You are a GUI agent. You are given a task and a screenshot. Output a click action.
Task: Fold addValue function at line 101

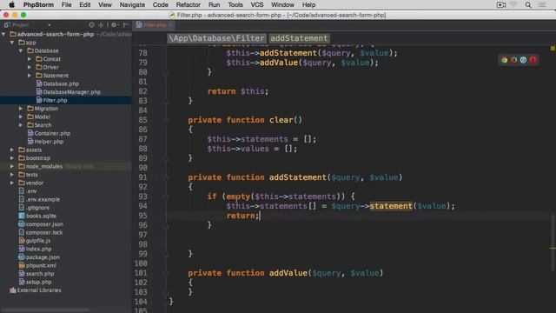pyautogui.click(x=166, y=273)
